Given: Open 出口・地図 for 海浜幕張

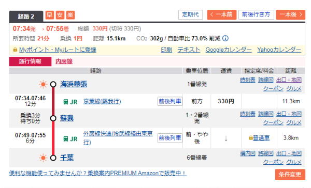Looking at the screenshot, I should click(289, 80).
